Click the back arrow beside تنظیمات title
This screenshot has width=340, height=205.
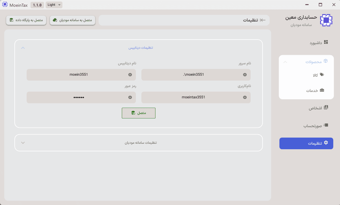pyautogui.click(x=263, y=20)
